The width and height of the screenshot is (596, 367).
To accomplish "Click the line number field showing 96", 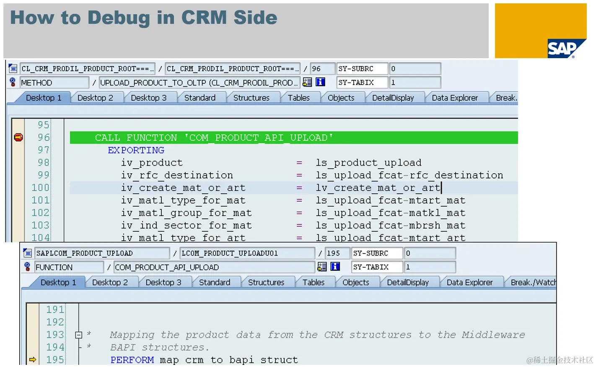I will click(x=322, y=68).
